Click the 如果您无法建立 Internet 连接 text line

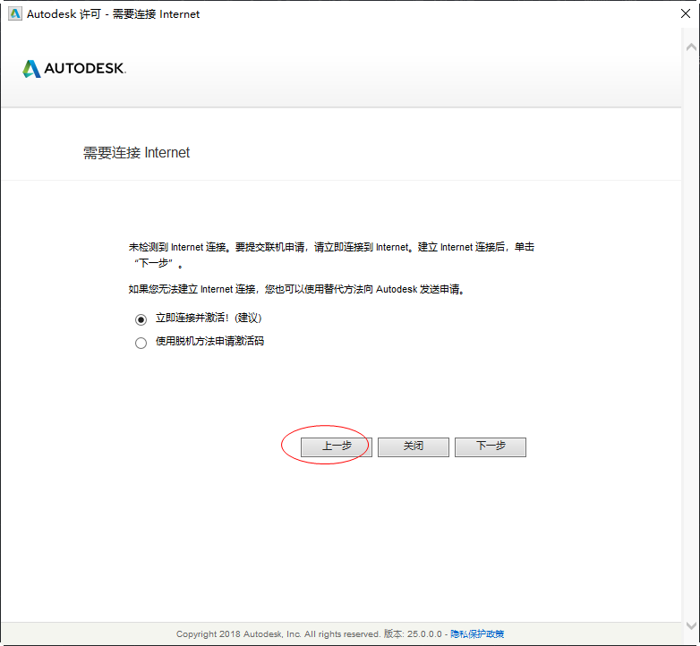[x=297, y=289]
